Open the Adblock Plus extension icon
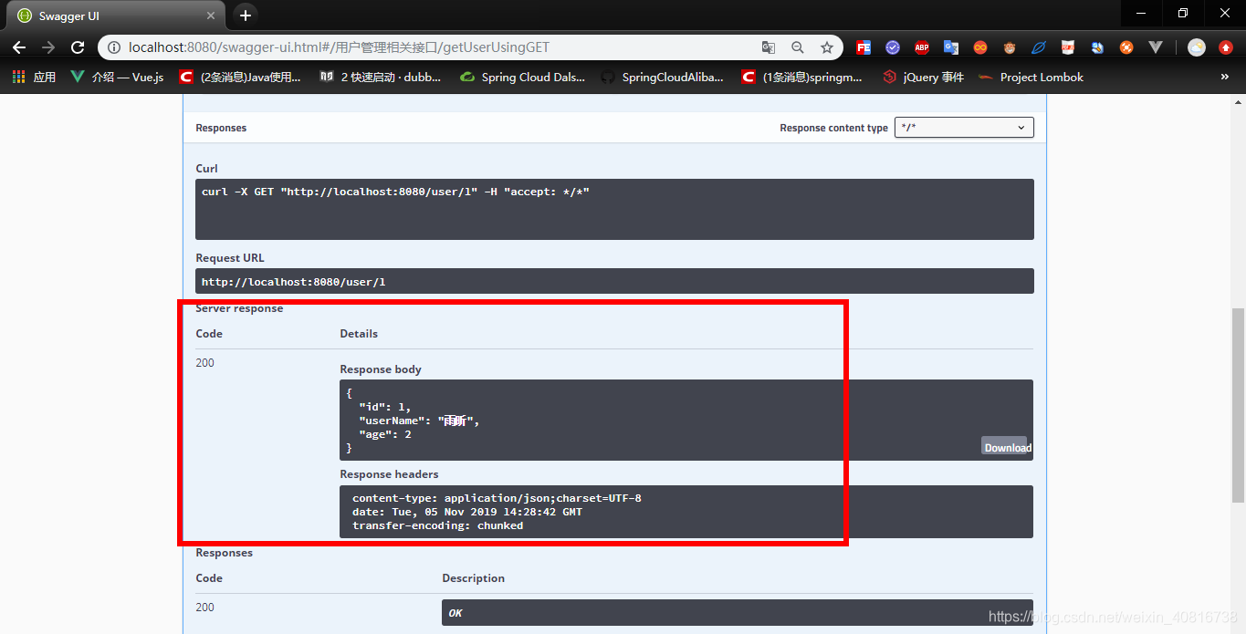Viewport: 1246px width, 634px height. [922, 47]
